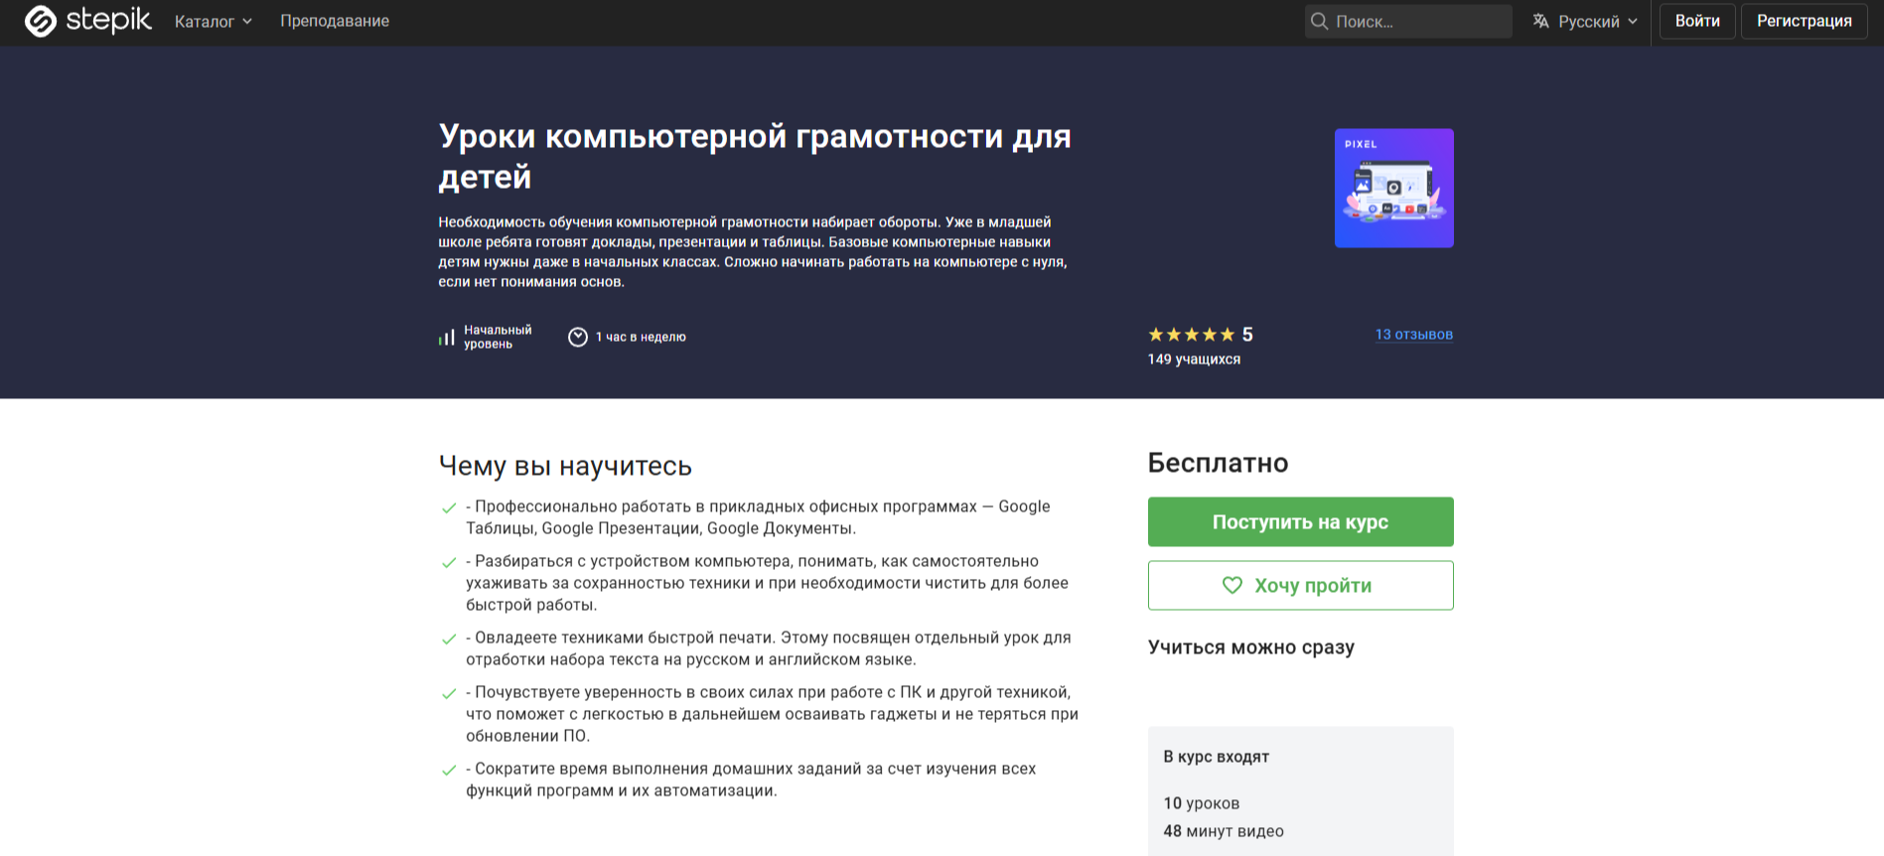Click the clock icon by 1 час в неделю
This screenshot has height=856, width=1884.
pos(578,338)
